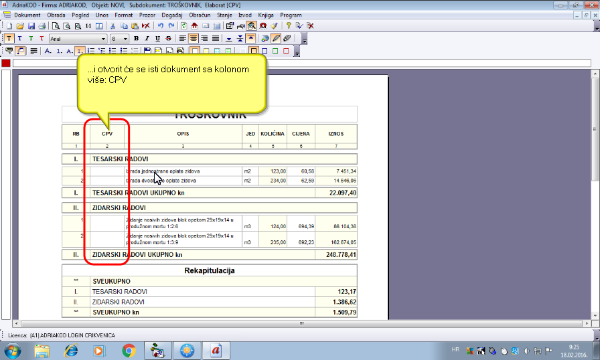Select the blue T text style
Screen dimensions: 600x360
coord(20,39)
